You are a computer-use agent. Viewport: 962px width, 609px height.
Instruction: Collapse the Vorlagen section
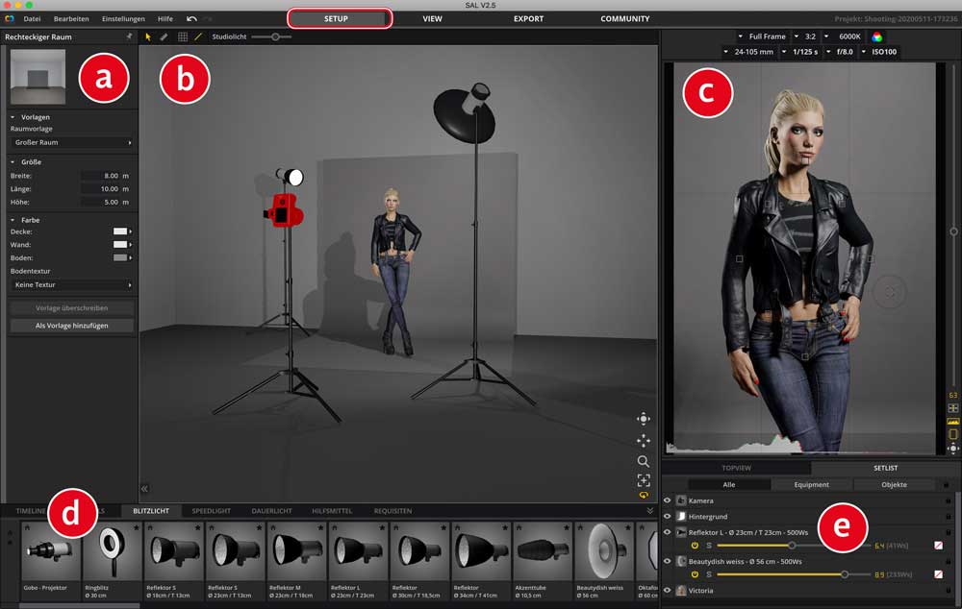pos(13,117)
